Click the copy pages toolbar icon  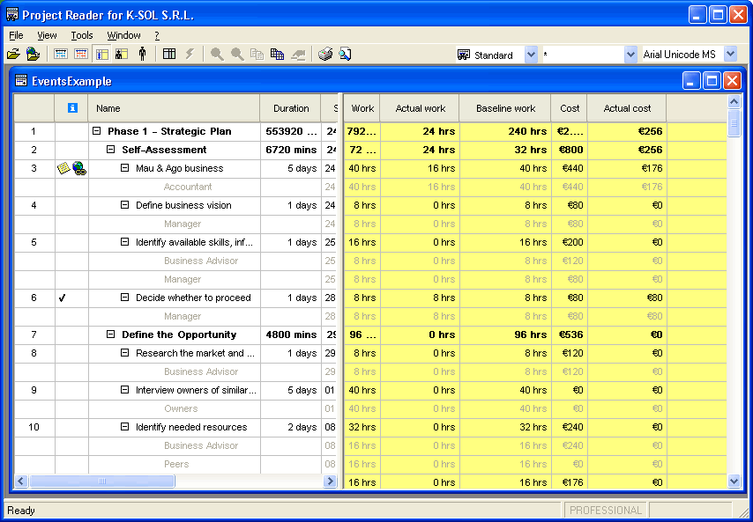click(257, 55)
